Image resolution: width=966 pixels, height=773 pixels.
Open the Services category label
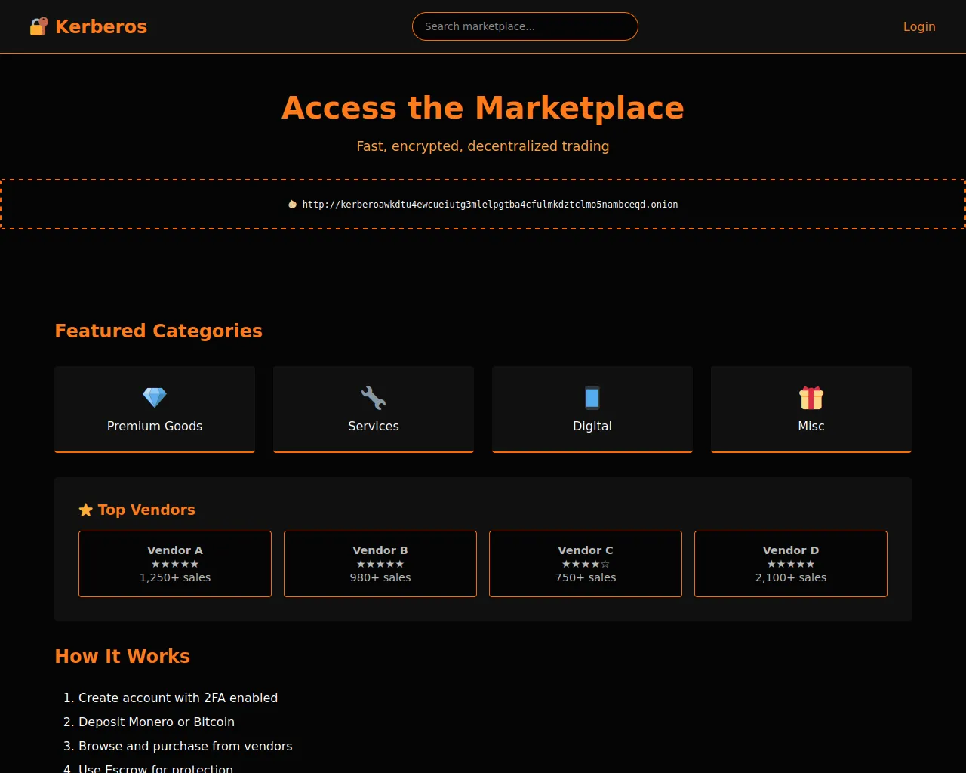tap(374, 426)
